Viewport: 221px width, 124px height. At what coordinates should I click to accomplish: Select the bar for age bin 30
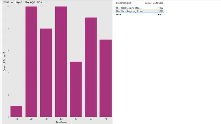coord(46,73)
